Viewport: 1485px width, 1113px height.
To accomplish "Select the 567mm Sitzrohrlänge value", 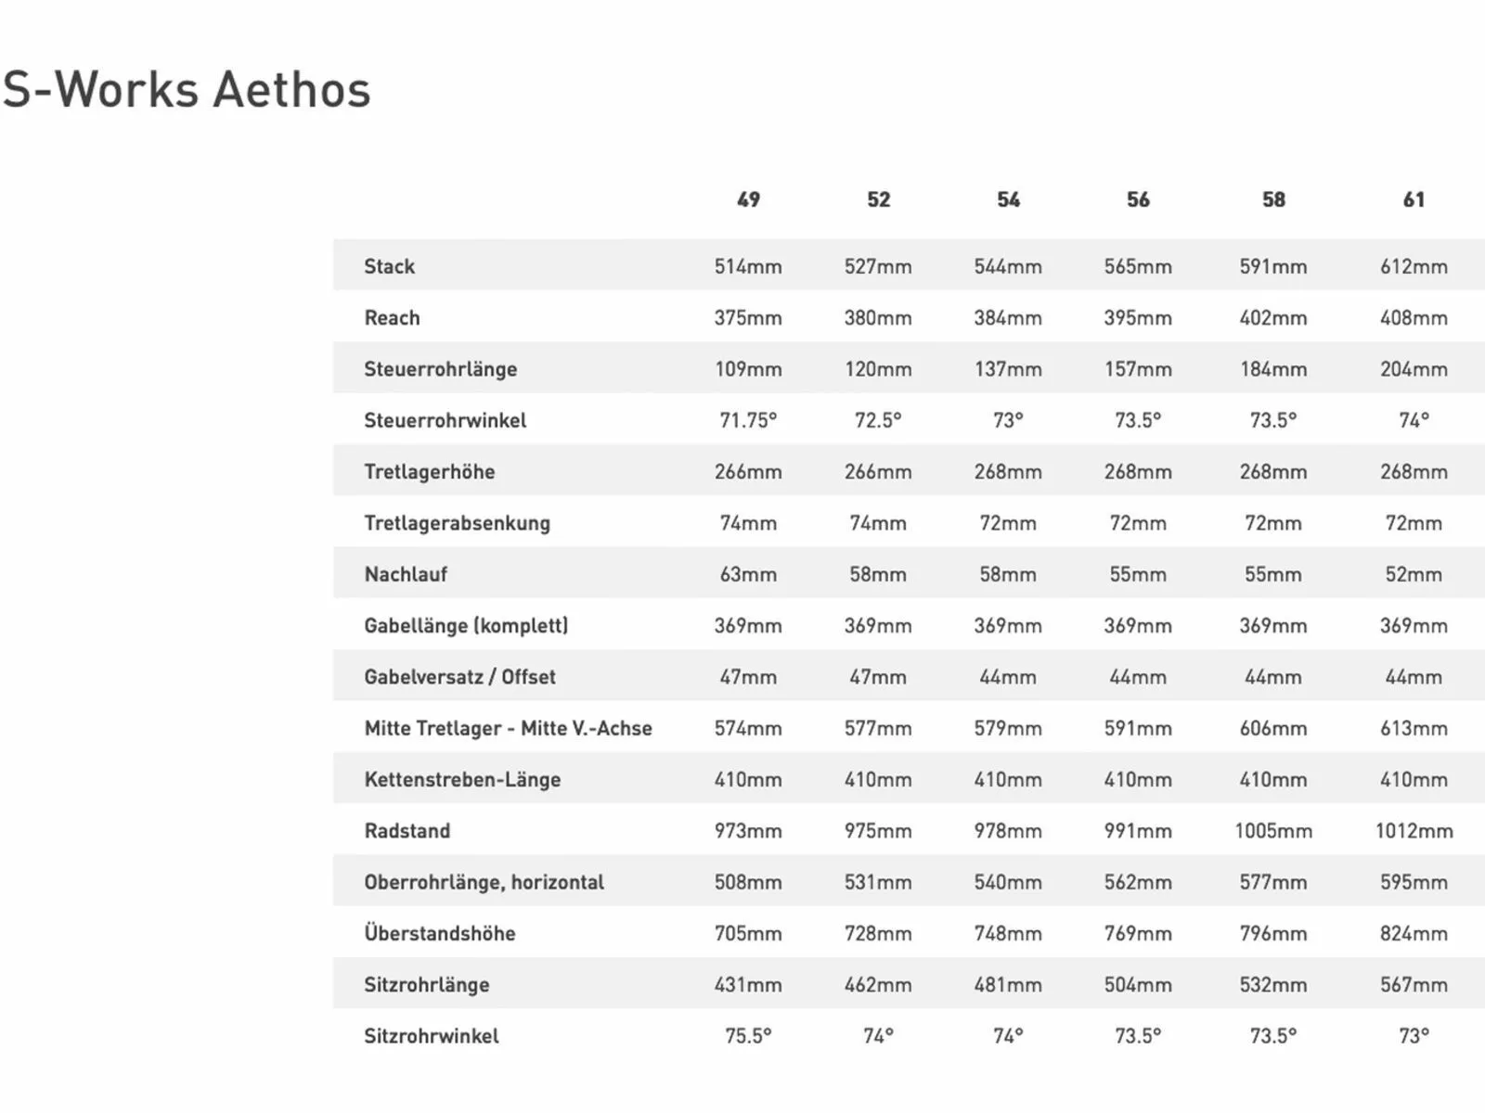I will click(1414, 985).
